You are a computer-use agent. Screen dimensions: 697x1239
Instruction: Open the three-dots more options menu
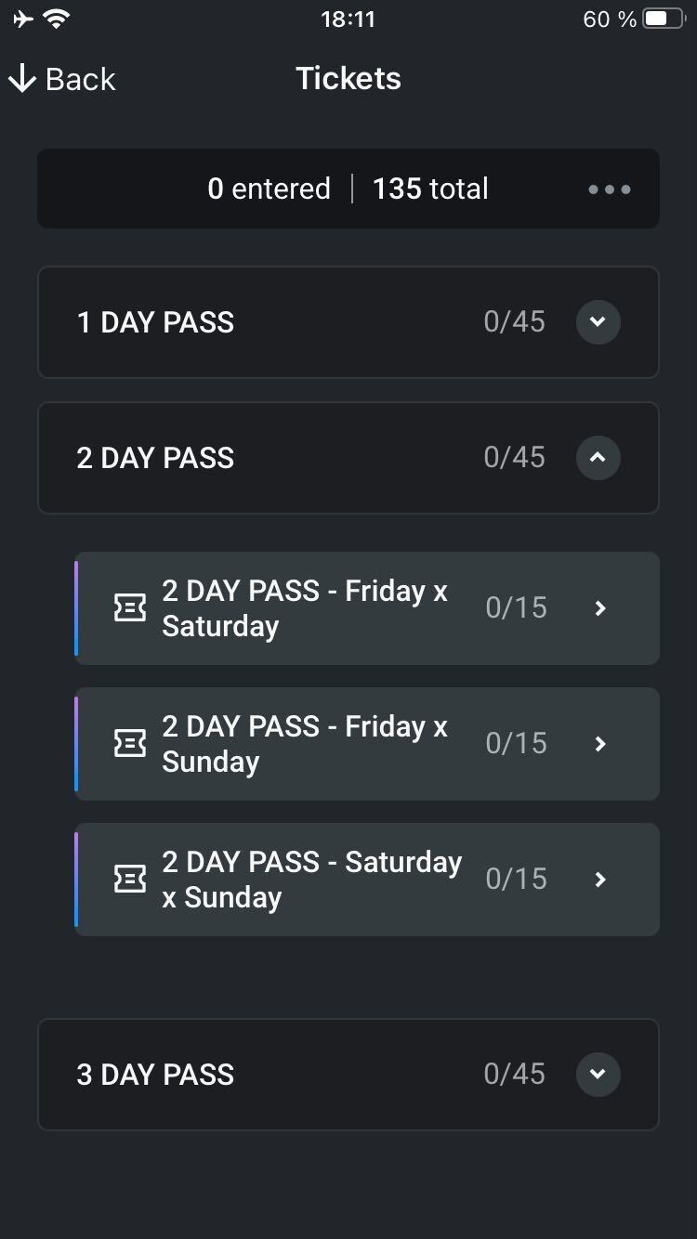[610, 189]
